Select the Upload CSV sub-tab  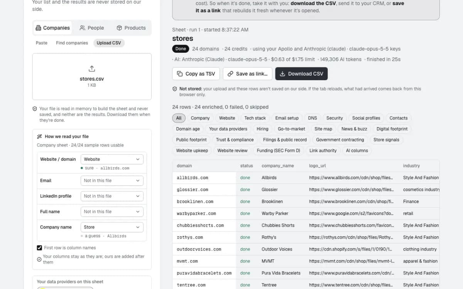[x=109, y=43]
